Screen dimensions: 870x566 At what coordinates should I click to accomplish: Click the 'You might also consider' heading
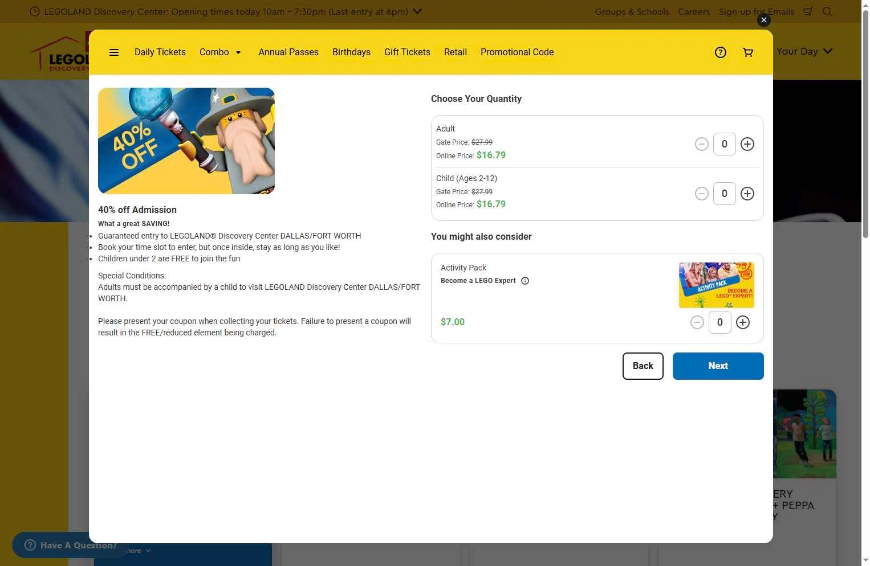481,236
